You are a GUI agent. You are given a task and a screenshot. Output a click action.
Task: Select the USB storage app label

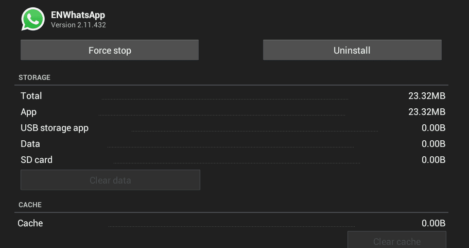[55, 128]
